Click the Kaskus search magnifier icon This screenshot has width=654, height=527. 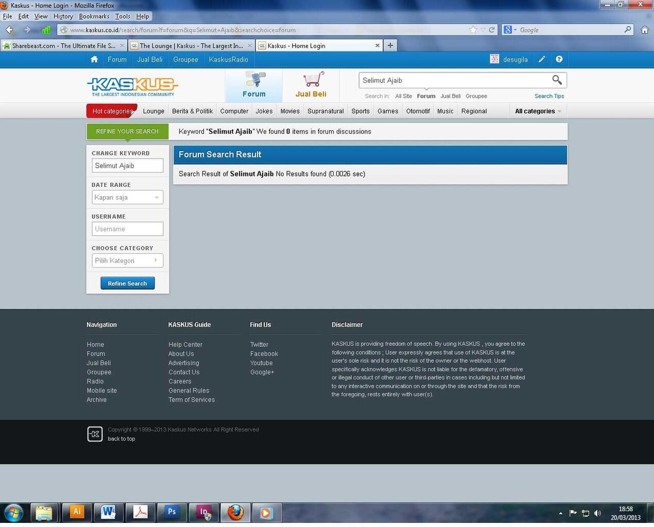(557, 80)
